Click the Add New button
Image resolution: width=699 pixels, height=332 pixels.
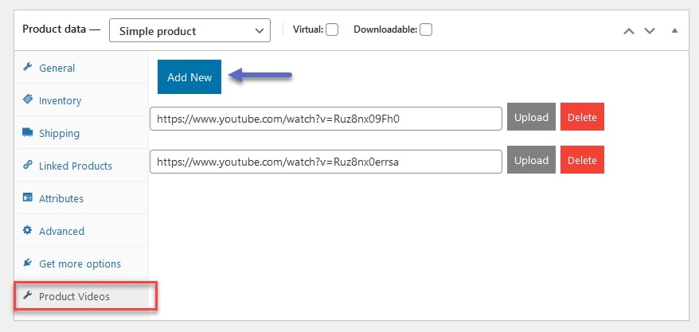pos(189,76)
